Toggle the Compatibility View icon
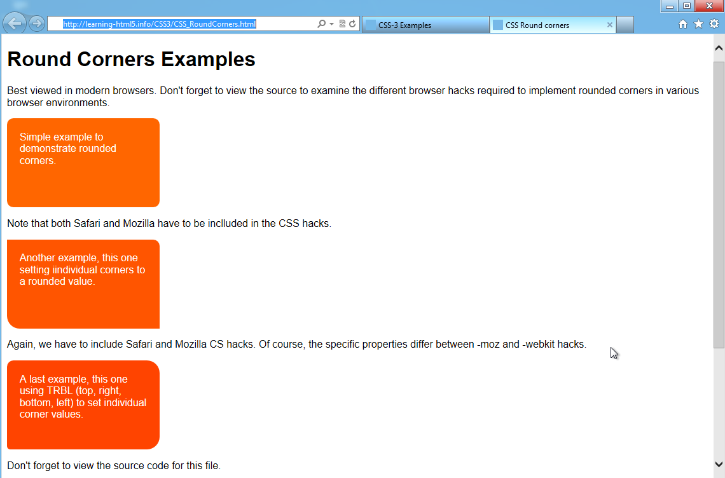The width and height of the screenshot is (725, 478). pyautogui.click(x=342, y=24)
